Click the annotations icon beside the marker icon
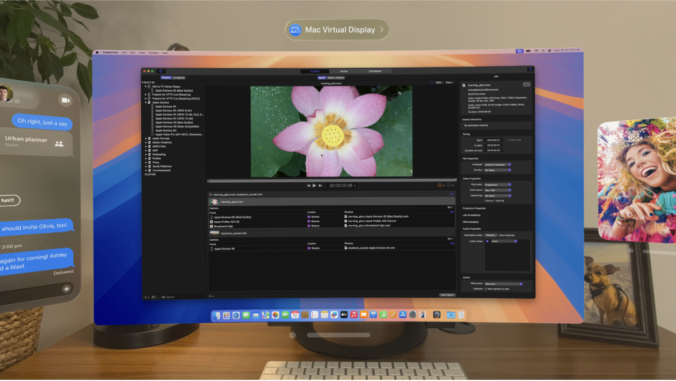Viewport: 676px width, 381px height. coord(448,185)
